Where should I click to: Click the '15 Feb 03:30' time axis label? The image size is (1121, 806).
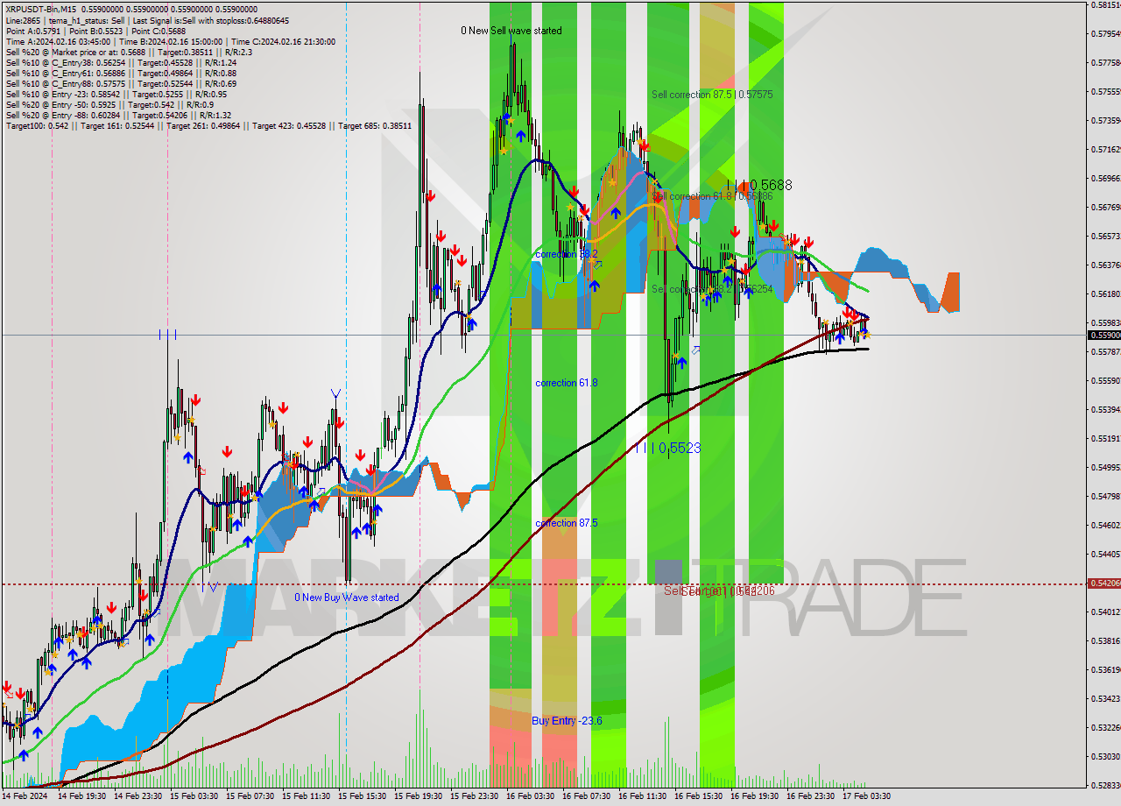(x=194, y=796)
